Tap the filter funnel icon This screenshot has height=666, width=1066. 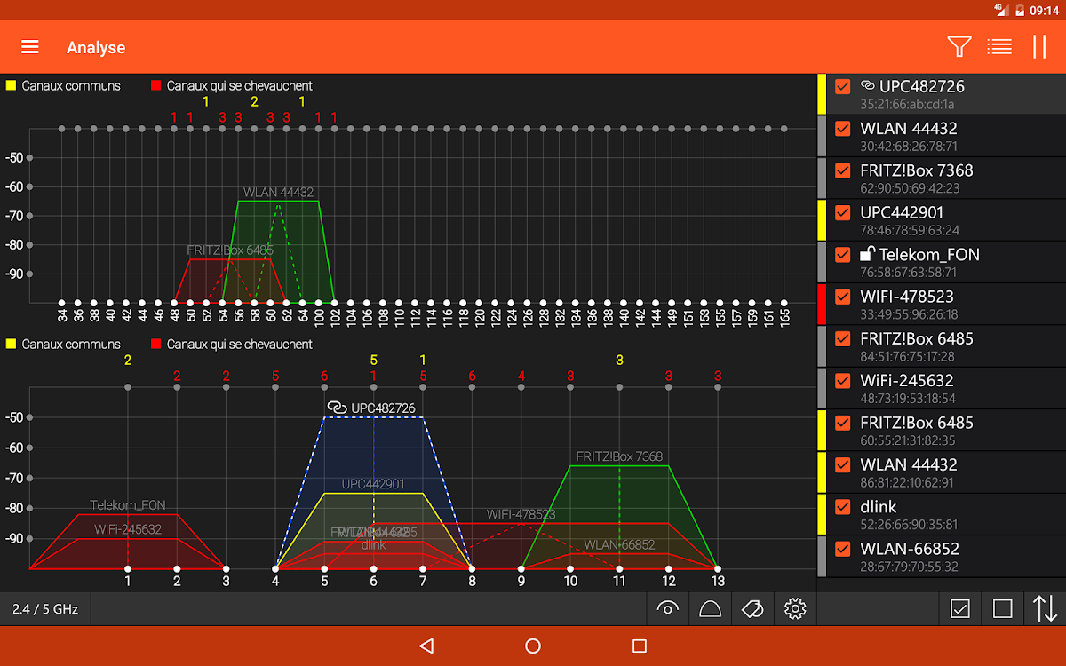[959, 47]
